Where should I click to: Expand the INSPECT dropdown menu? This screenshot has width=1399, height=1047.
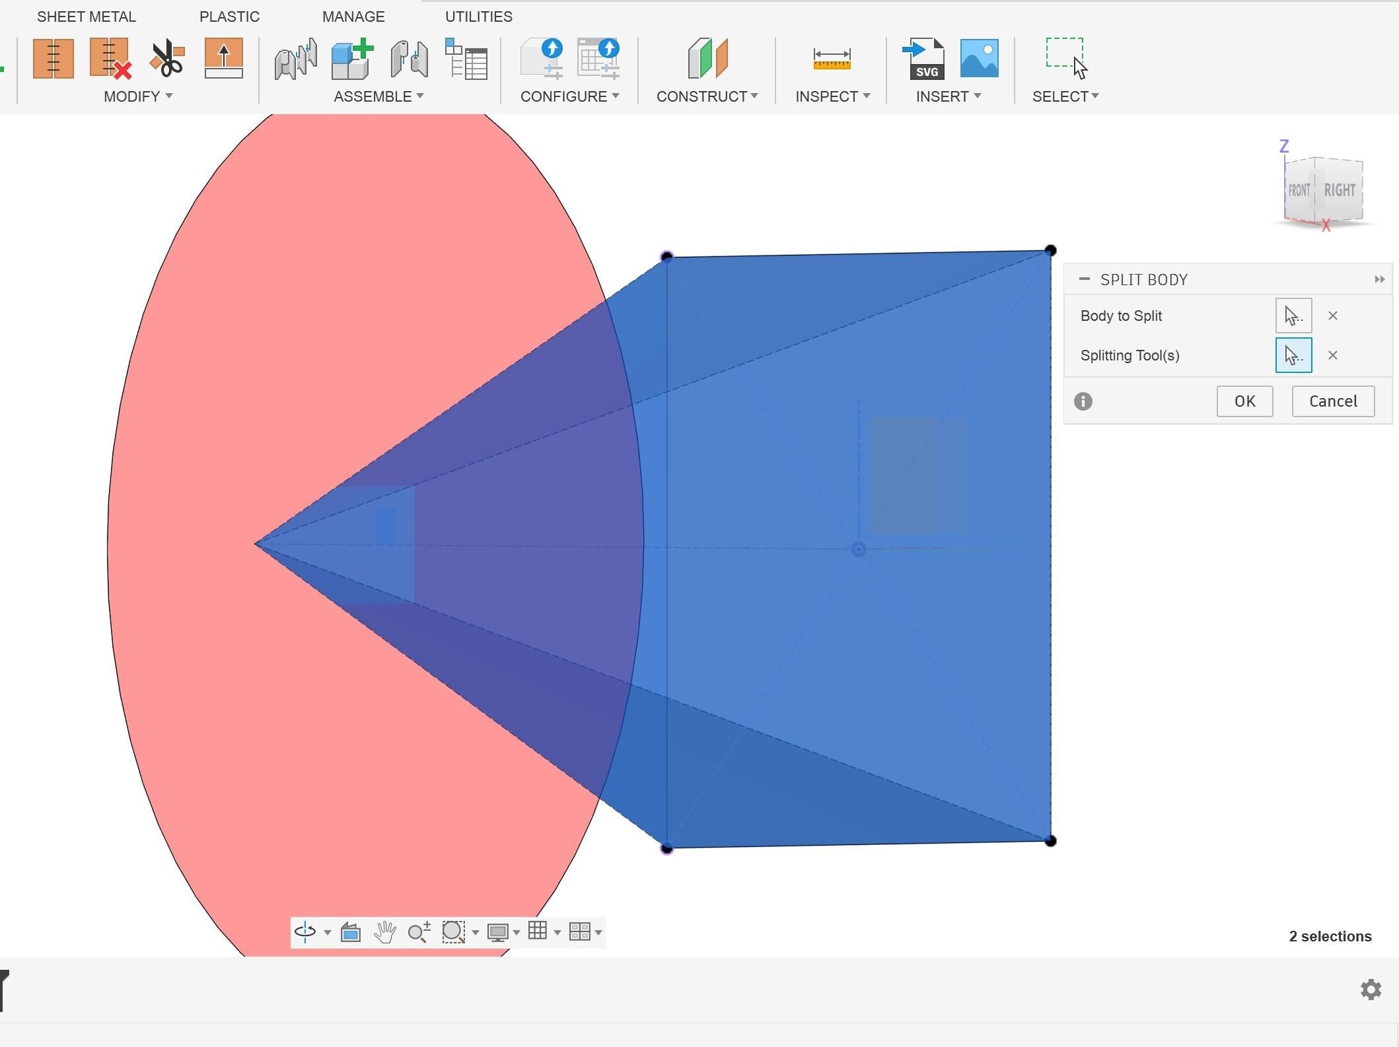(x=832, y=96)
